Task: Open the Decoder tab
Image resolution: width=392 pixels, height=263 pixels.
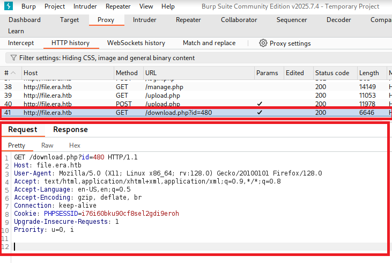Action: tap(339, 20)
